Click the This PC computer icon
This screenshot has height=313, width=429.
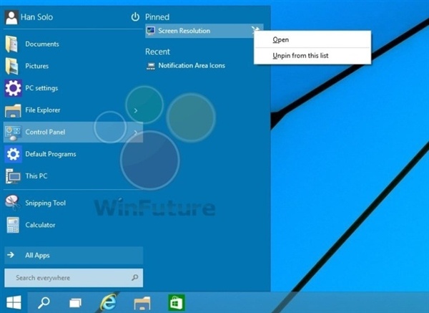pos(13,176)
